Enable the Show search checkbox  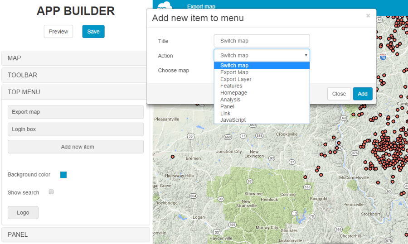click(x=51, y=192)
